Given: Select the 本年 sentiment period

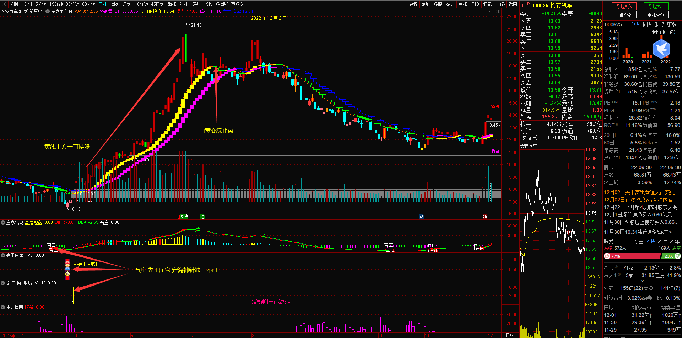Looking at the screenshot, I should click(x=675, y=242).
